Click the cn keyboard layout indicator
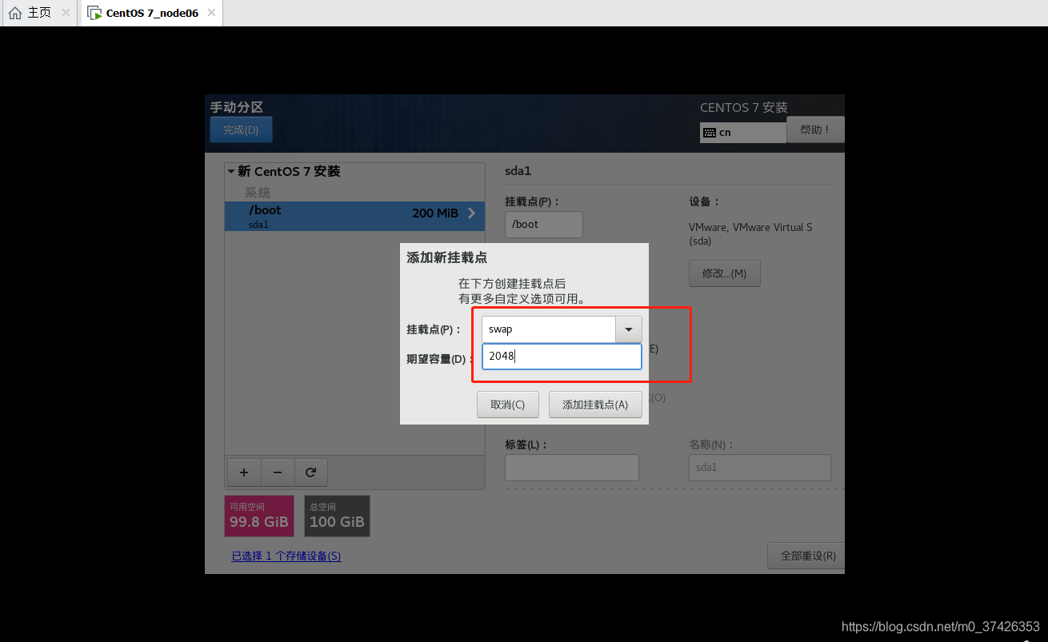The width and height of the screenshot is (1048, 642). (743, 133)
